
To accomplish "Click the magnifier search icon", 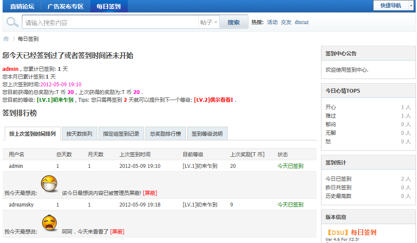I will click(12, 22).
